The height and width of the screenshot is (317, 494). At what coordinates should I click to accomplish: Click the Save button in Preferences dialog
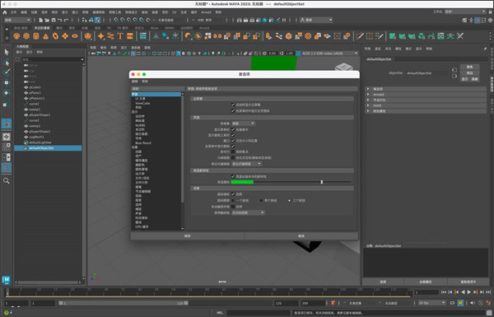click(187, 235)
